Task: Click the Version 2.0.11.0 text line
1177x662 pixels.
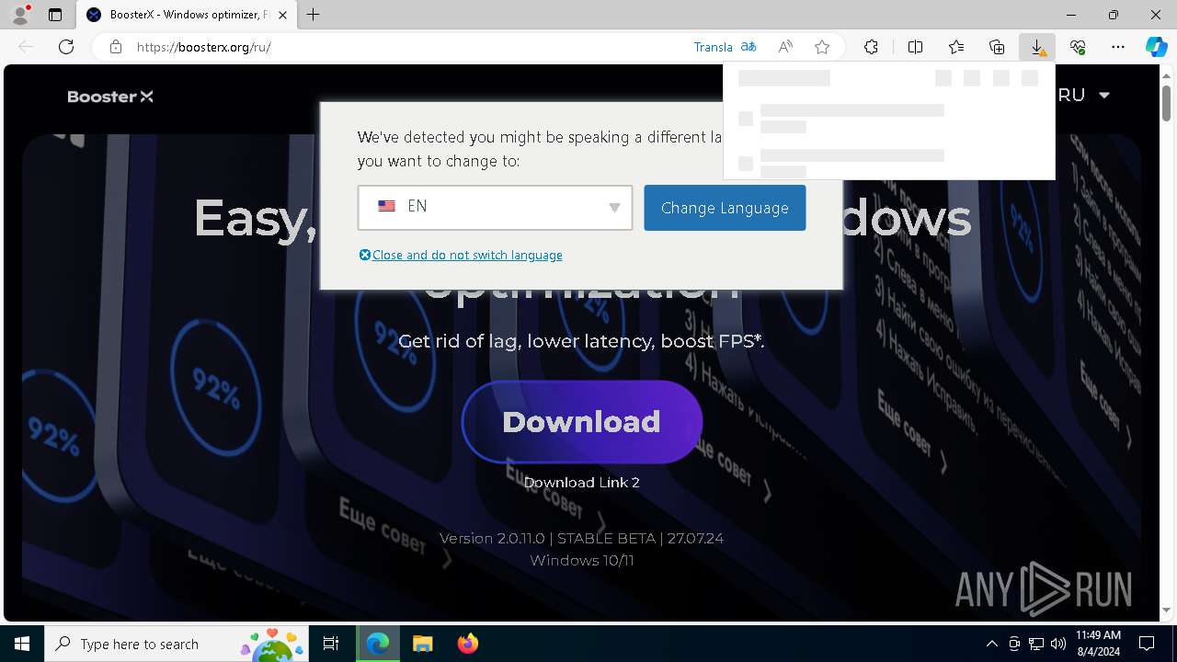Action: [x=581, y=538]
